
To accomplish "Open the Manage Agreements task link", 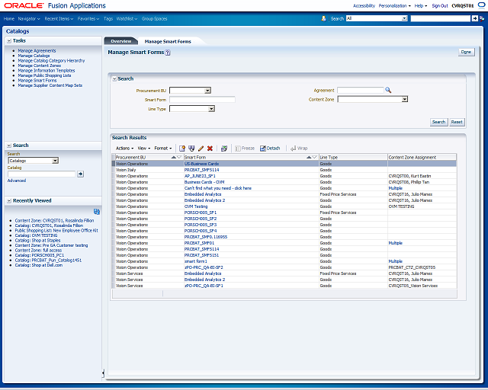I will tap(37, 51).
